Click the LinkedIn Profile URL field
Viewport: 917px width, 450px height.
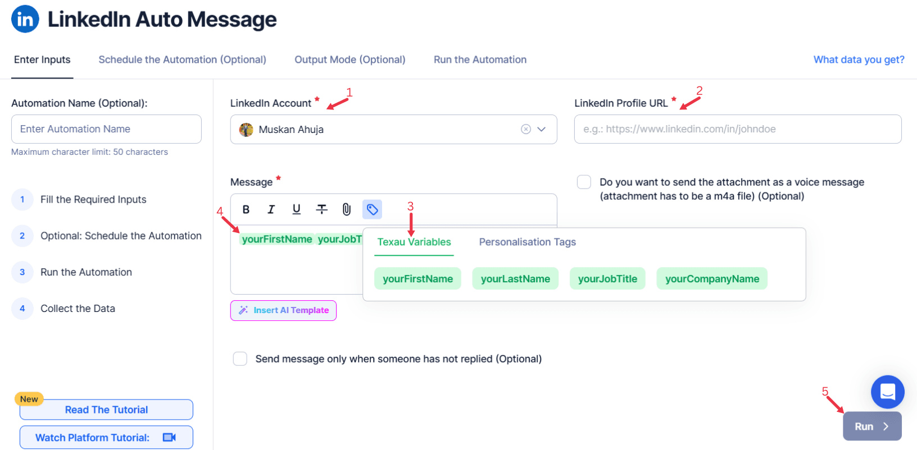point(737,129)
